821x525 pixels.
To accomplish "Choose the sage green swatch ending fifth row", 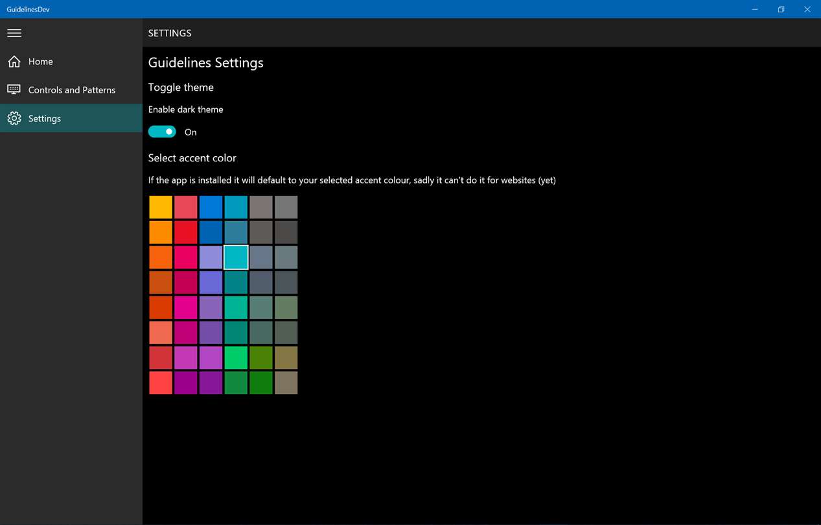I will 286,307.
